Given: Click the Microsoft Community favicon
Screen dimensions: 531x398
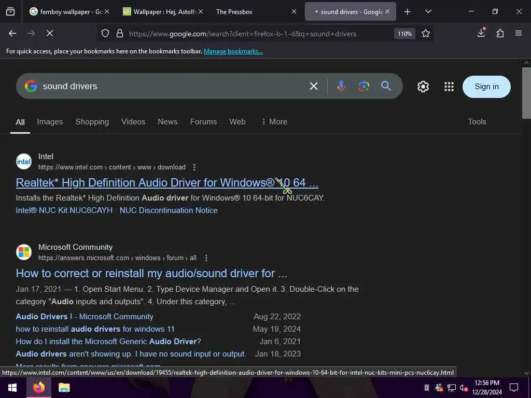Looking at the screenshot, I should [x=24, y=252].
